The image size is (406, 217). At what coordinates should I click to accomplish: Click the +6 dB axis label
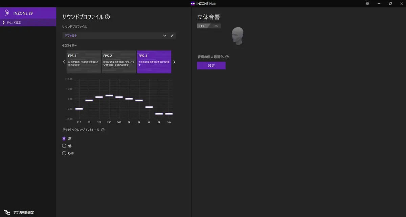click(x=69, y=89)
